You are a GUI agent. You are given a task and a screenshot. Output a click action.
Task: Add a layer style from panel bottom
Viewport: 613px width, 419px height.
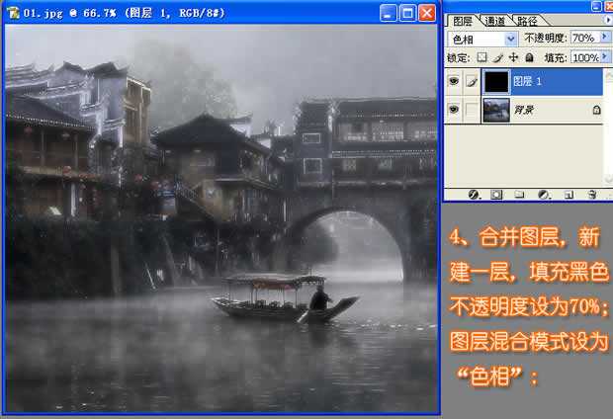click(474, 195)
